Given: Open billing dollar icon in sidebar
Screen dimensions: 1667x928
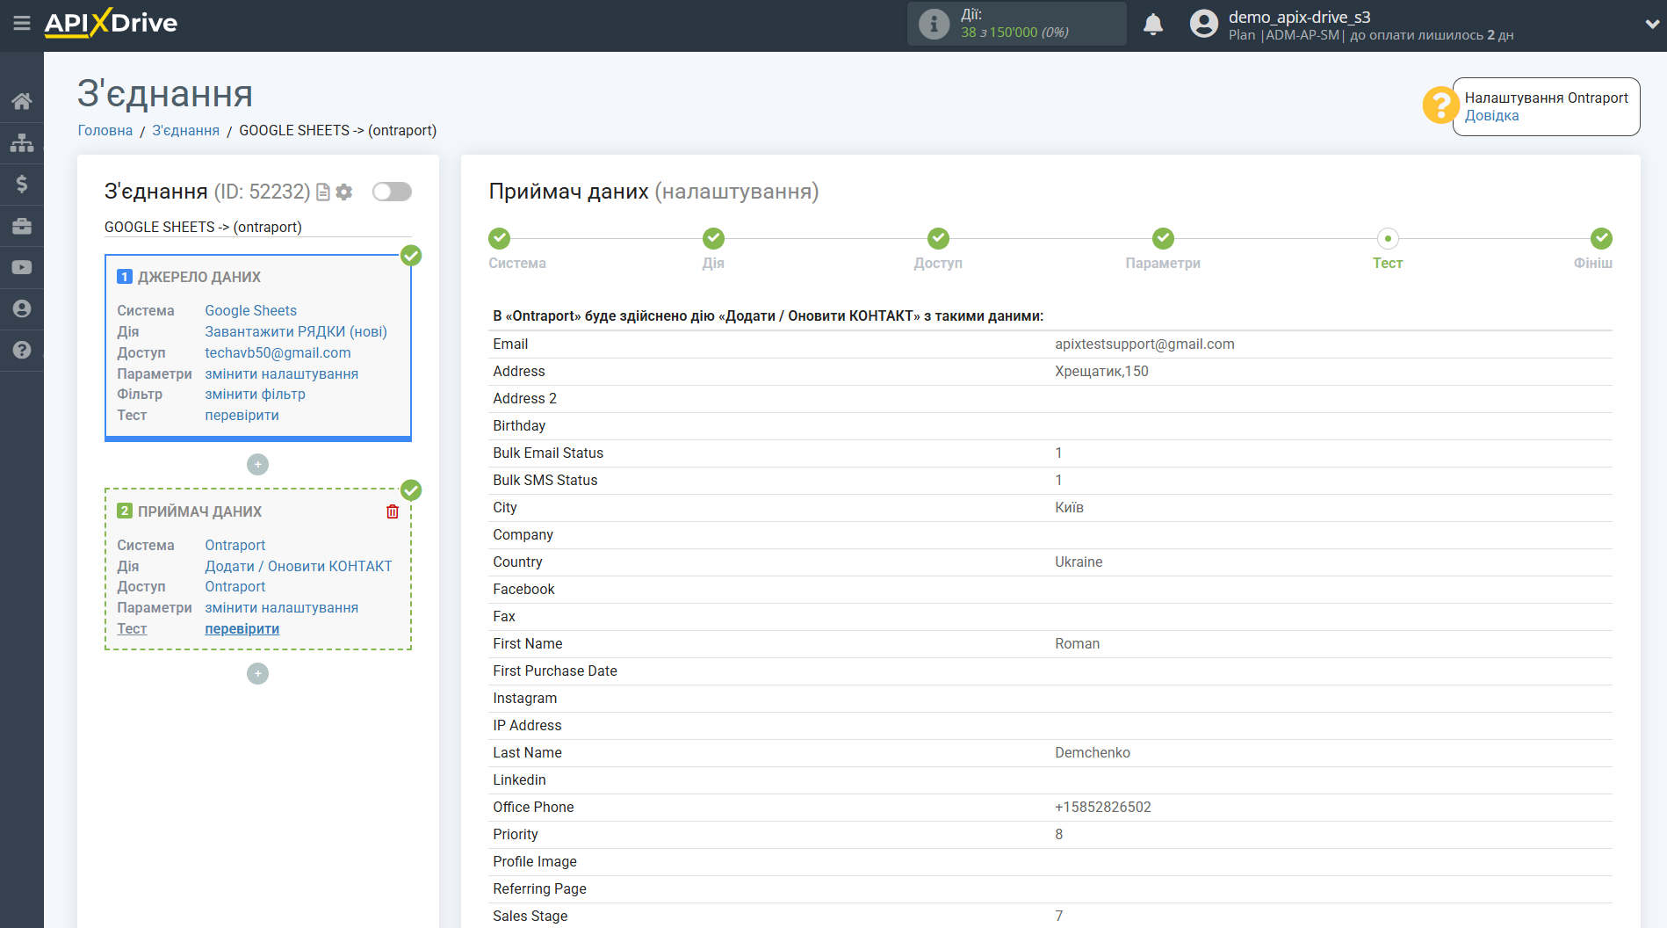Looking at the screenshot, I should [x=22, y=184].
